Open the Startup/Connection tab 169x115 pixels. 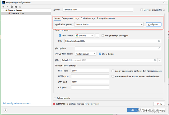106,18
